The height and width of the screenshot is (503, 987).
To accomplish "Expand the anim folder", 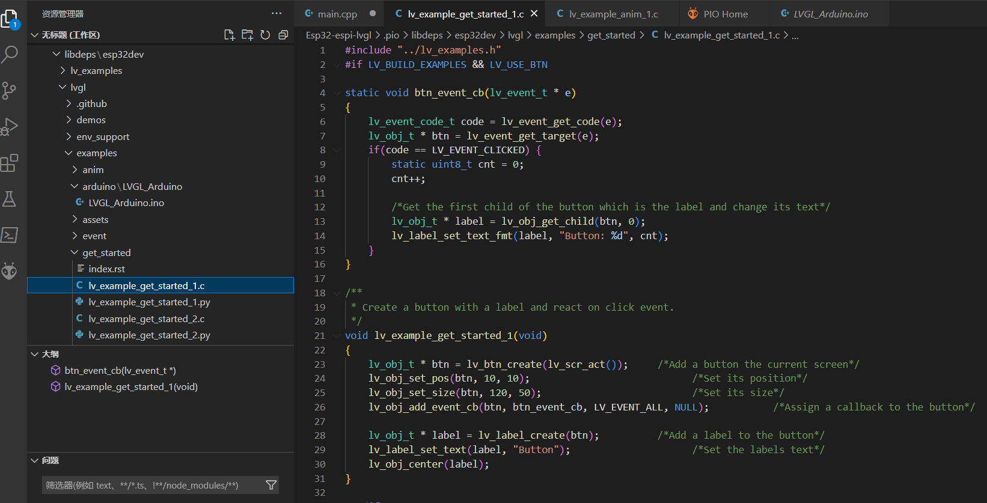I will (x=93, y=170).
